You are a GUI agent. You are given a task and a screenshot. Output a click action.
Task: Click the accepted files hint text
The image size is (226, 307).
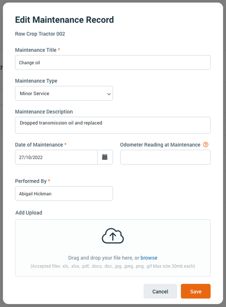coord(113,266)
